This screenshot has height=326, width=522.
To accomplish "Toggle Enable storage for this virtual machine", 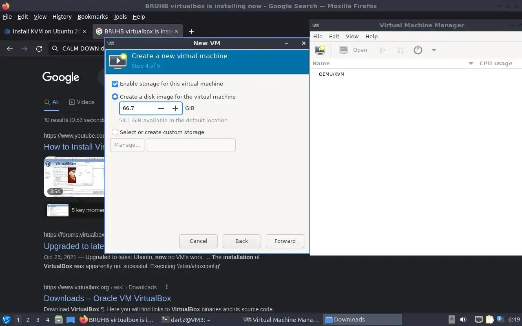I will coord(115,84).
